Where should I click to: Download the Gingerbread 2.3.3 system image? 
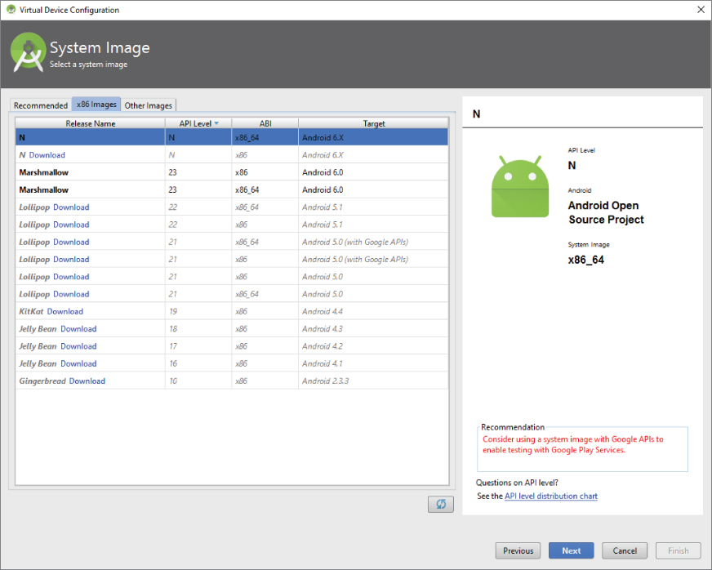[87, 381]
